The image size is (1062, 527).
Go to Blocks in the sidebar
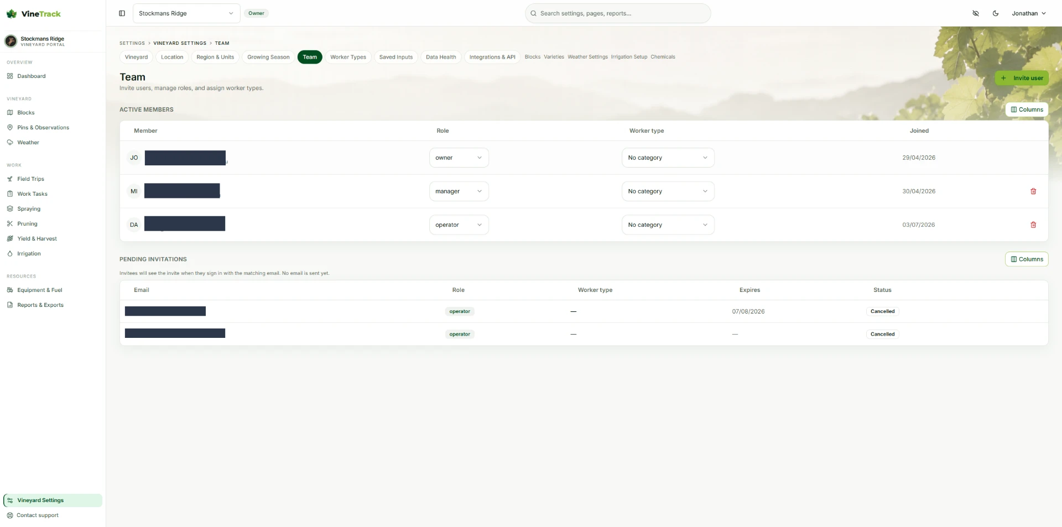pyautogui.click(x=52, y=113)
